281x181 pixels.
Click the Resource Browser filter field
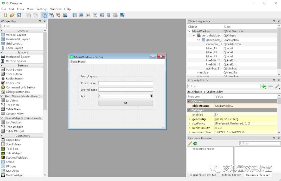(x=260, y=143)
